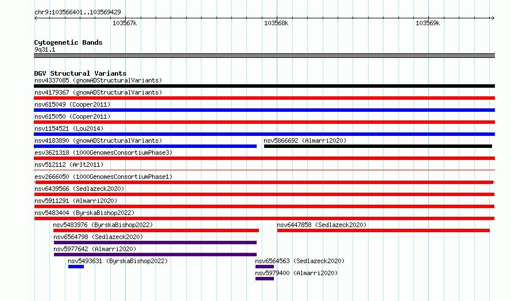The height and width of the screenshot is (301, 511).
Task: Select the blue nsv4183890 variant bar
Action: 145,146
